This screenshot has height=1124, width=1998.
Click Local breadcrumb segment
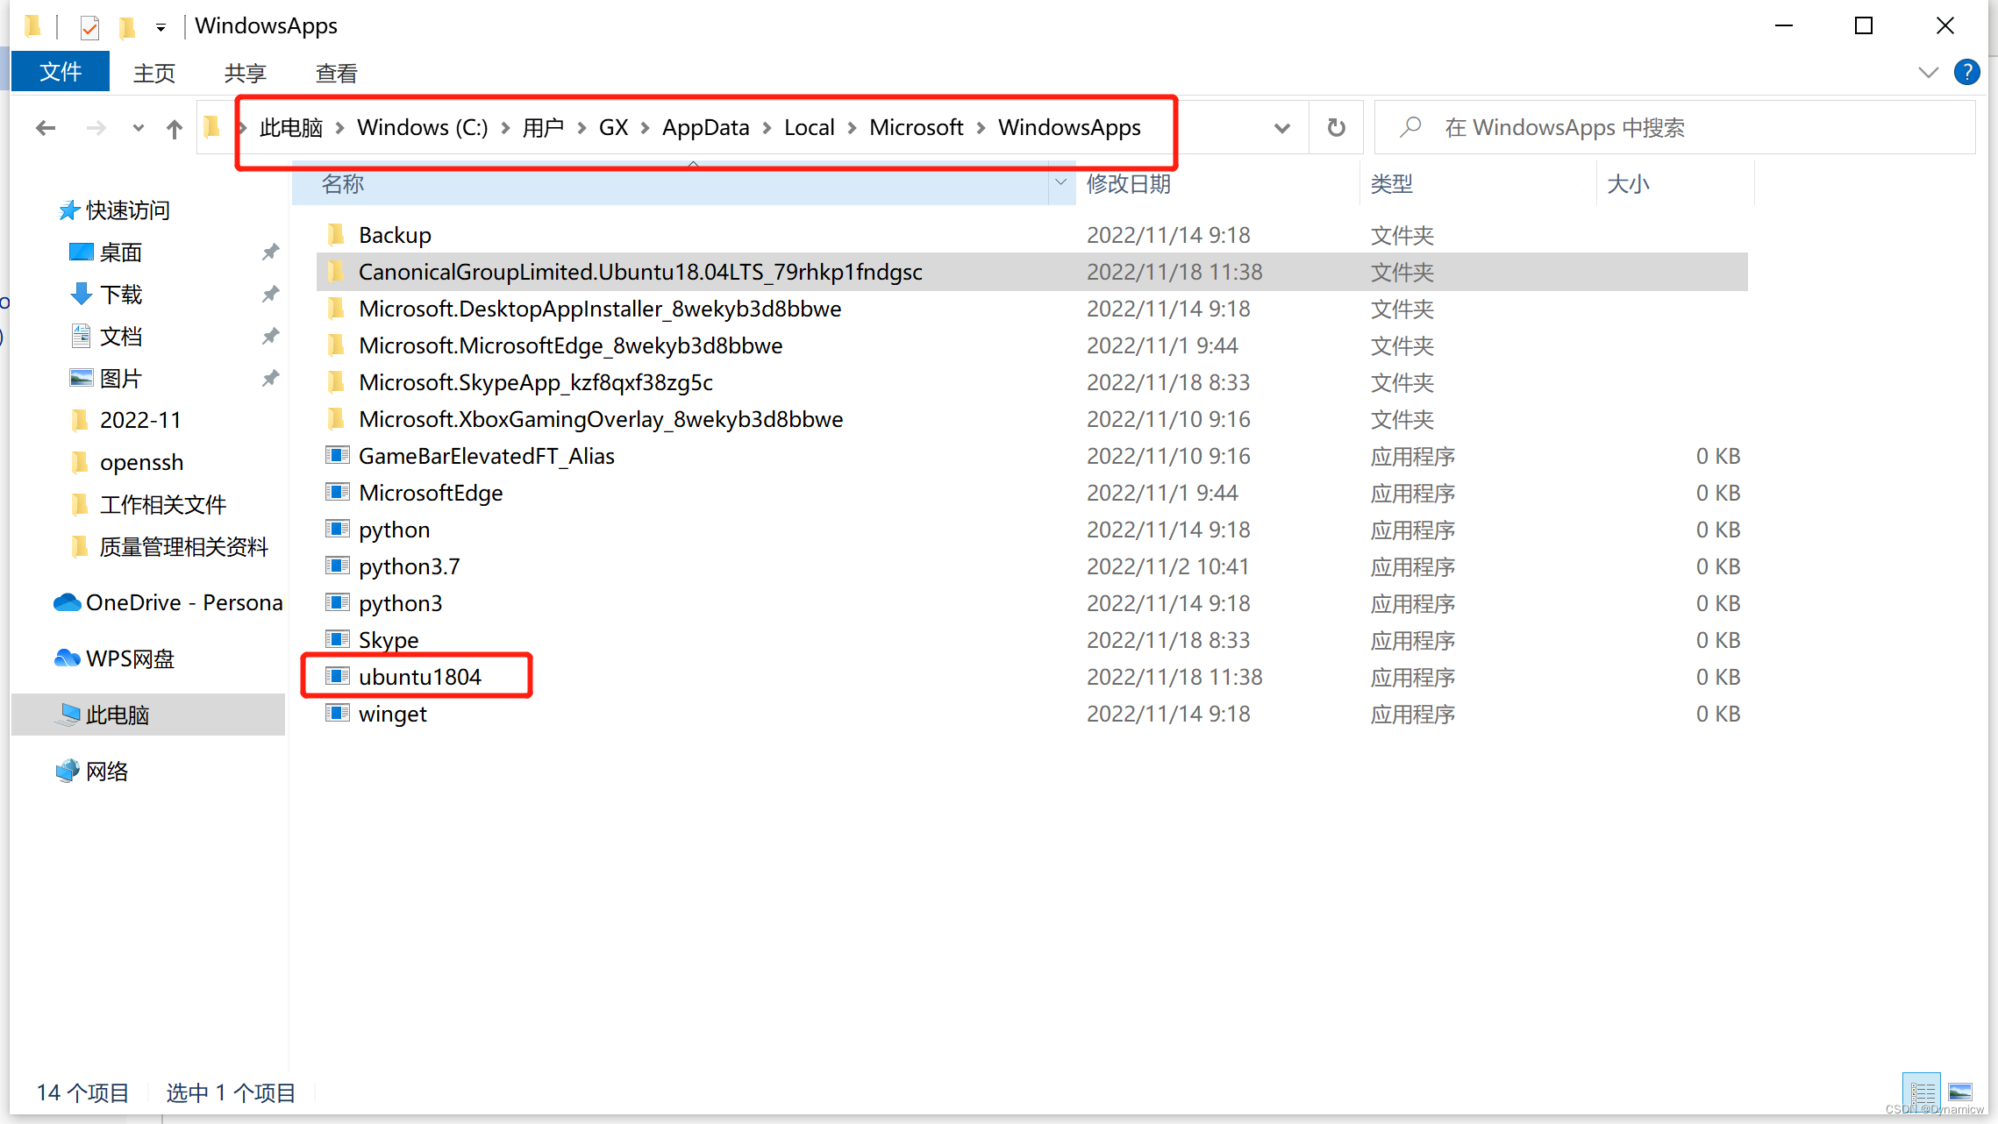(809, 128)
